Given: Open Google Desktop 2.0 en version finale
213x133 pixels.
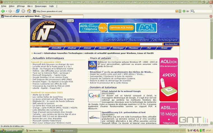Looking at the screenshot, I should point(50,77).
